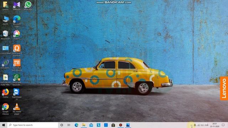Viewport: 228px width, 128px height.
Task: Launch Firefox from the desktop
Action: click(x=6, y=93)
